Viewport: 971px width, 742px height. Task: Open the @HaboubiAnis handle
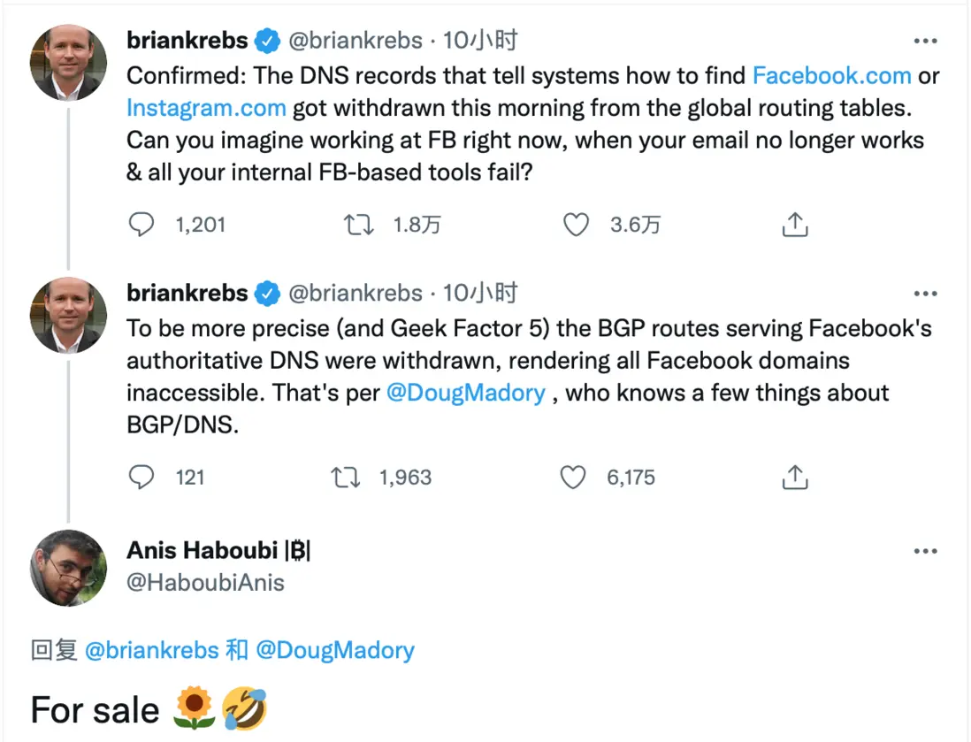pyautogui.click(x=205, y=583)
